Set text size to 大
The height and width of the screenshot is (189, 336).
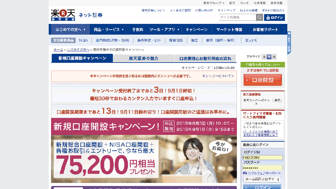tap(274, 57)
